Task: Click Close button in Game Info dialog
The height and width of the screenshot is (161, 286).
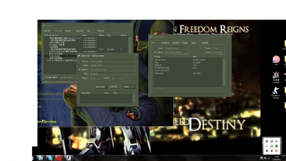Action: point(129,87)
